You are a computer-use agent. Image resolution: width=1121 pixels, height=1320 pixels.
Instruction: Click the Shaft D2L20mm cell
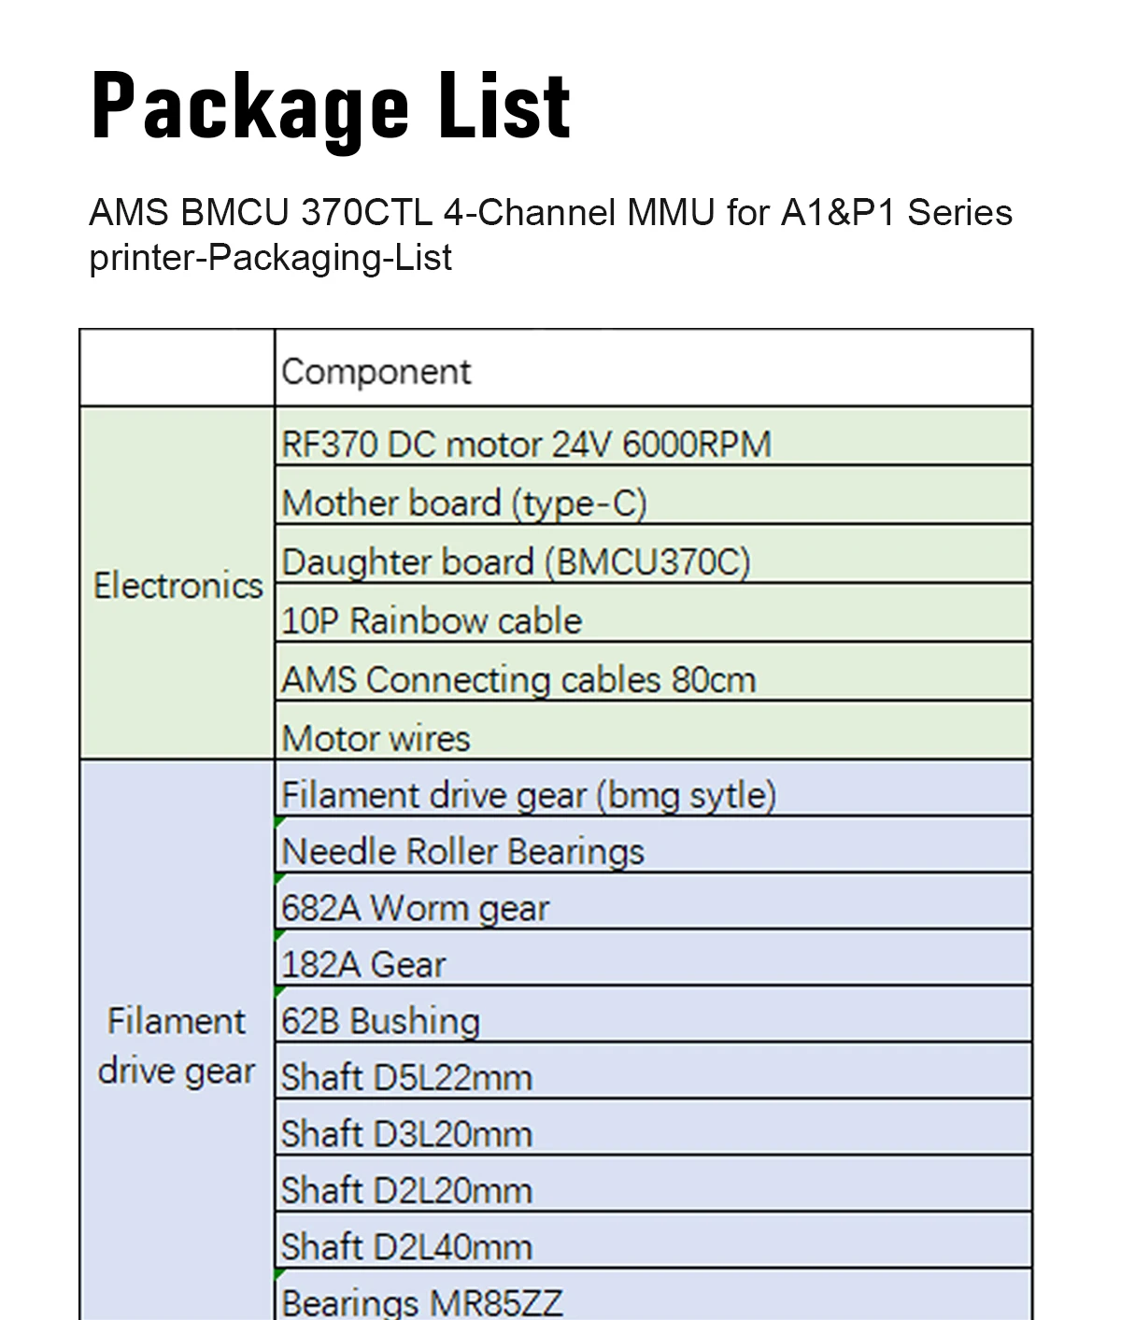(653, 1184)
